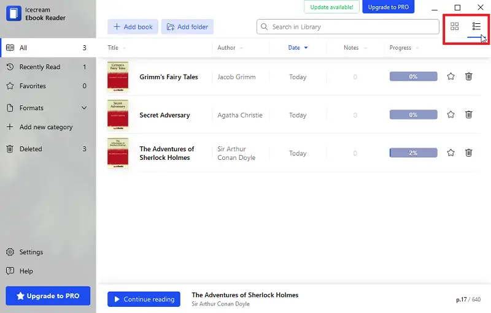Open the All books category
This screenshot has height=313, width=491.
click(x=48, y=48)
